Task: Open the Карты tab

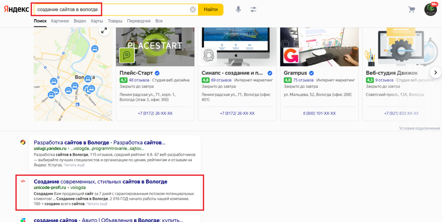Action: pos(97,21)
